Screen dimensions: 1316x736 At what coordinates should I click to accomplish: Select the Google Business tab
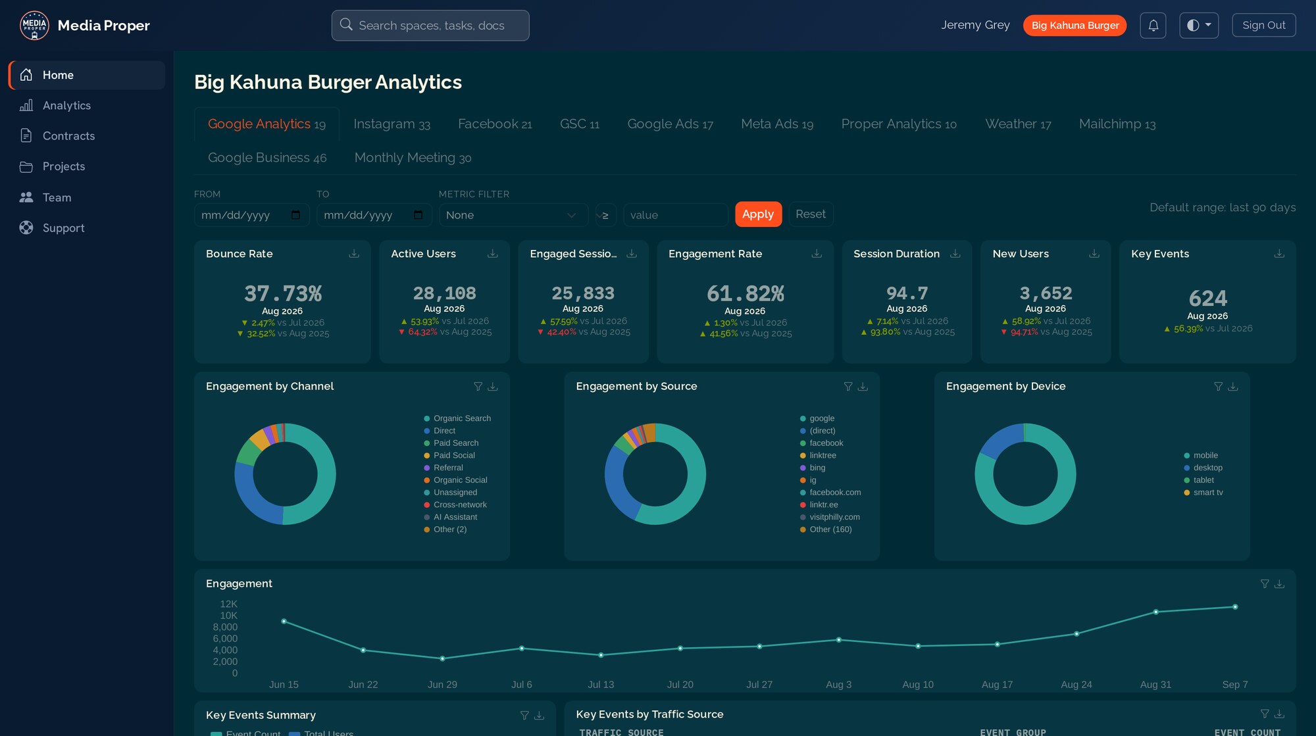pos(267,158)
